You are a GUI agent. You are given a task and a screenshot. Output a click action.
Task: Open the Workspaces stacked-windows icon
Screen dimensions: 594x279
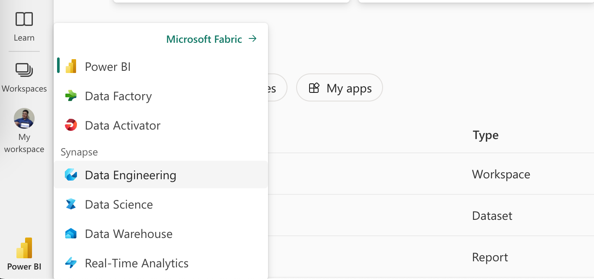tap(24, 70)
